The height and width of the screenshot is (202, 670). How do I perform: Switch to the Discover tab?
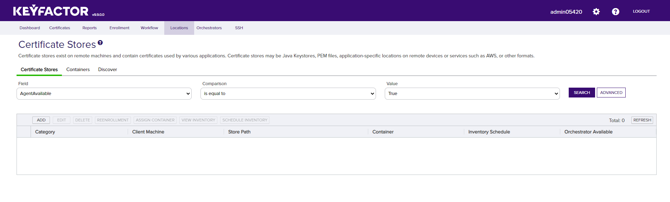(107, 70)
